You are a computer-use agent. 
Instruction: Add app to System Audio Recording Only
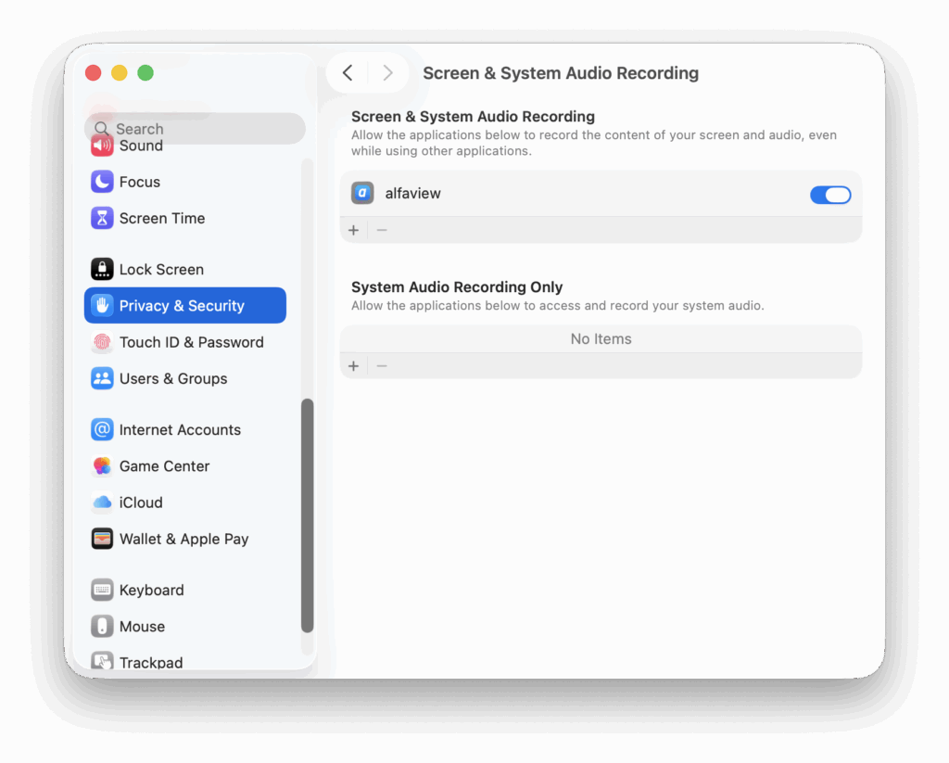(353, 366)
